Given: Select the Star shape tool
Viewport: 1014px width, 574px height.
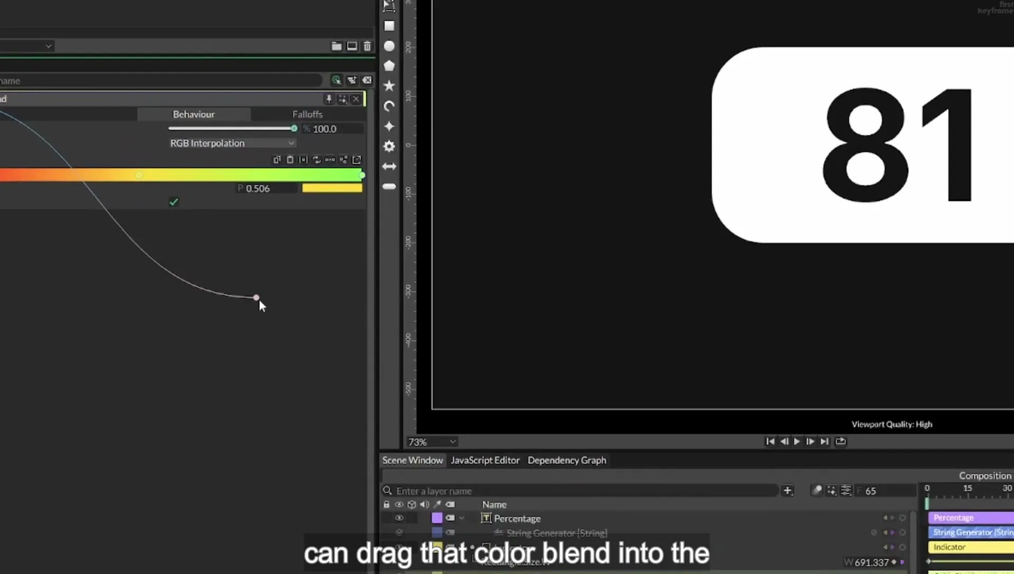Looking at the screenshot, I should pyautogui.click(x=389, y=85).
